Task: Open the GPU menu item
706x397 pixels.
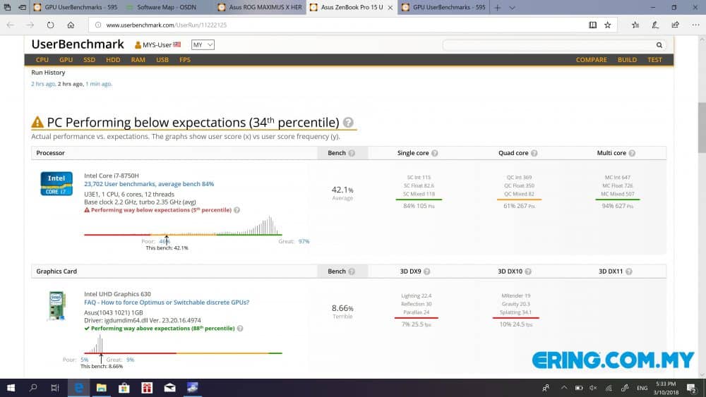Action: point(66,60)
